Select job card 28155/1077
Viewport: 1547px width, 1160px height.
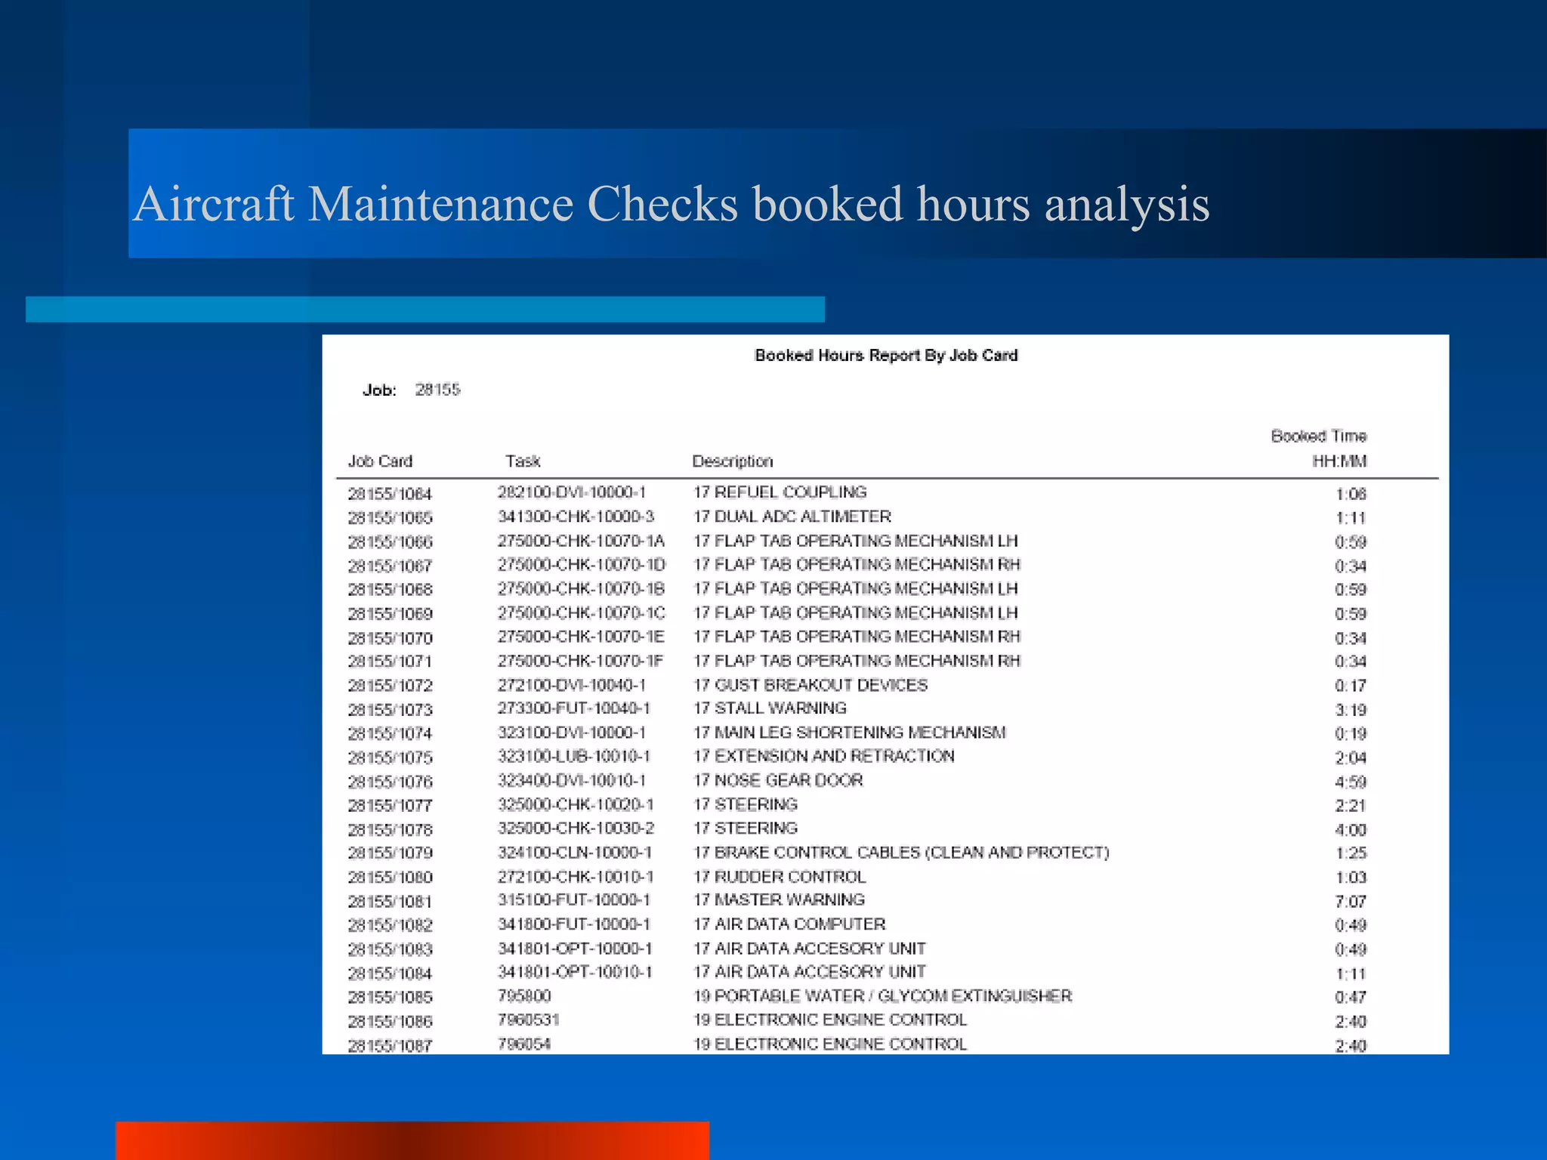tap(390, 806)
